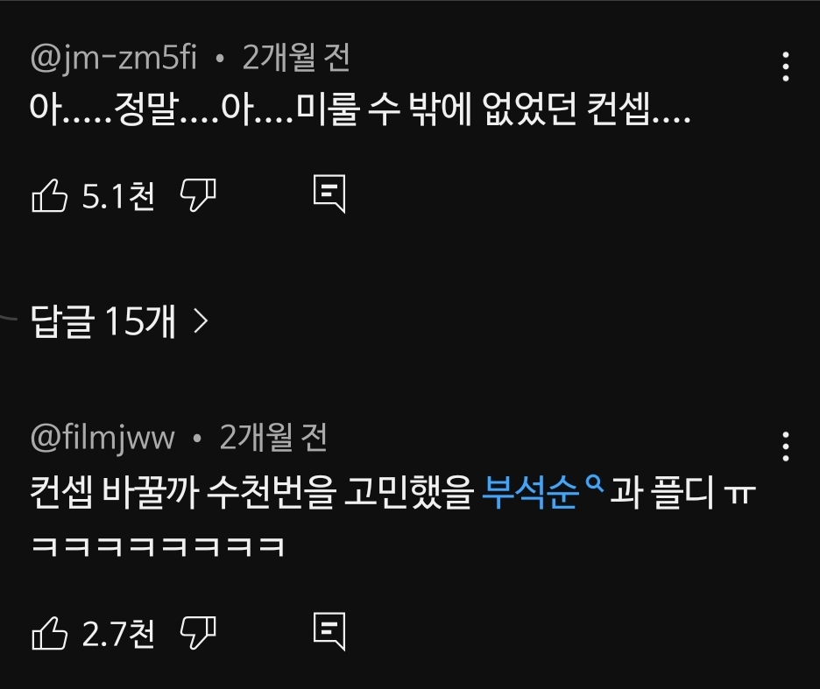
Task: Open the blue 부석순 search link
Action: (530, 492)
